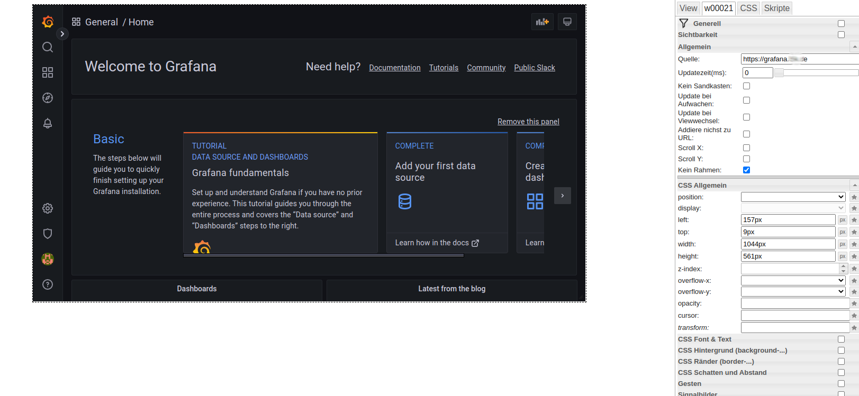Click the horizontal scrollbar under setup cards

point(323,255)
